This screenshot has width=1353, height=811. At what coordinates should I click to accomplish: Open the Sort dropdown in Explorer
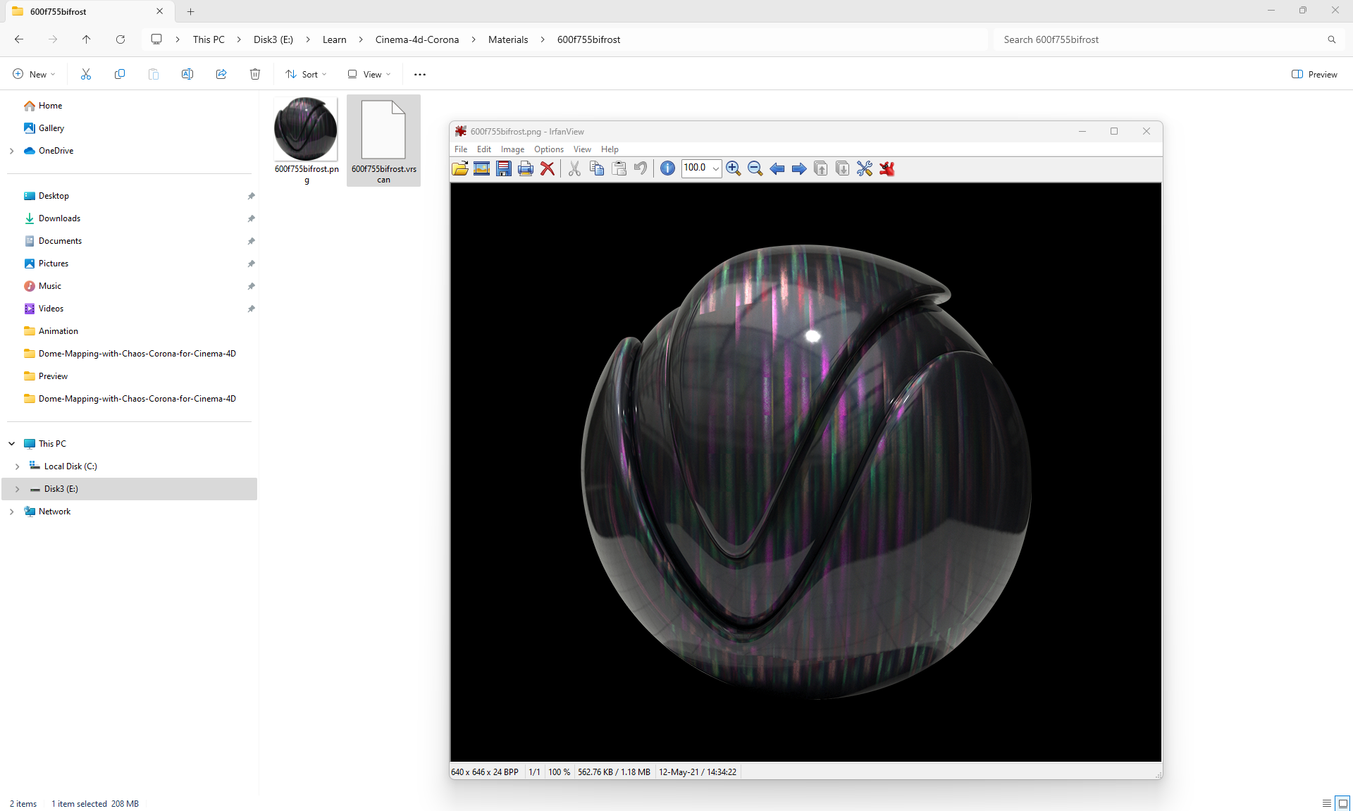[x=306, y=74]
